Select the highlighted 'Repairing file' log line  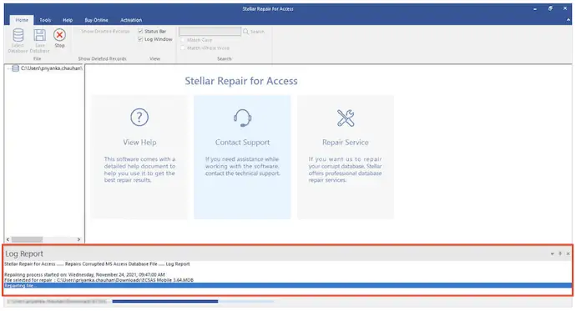tap(288, 286)
